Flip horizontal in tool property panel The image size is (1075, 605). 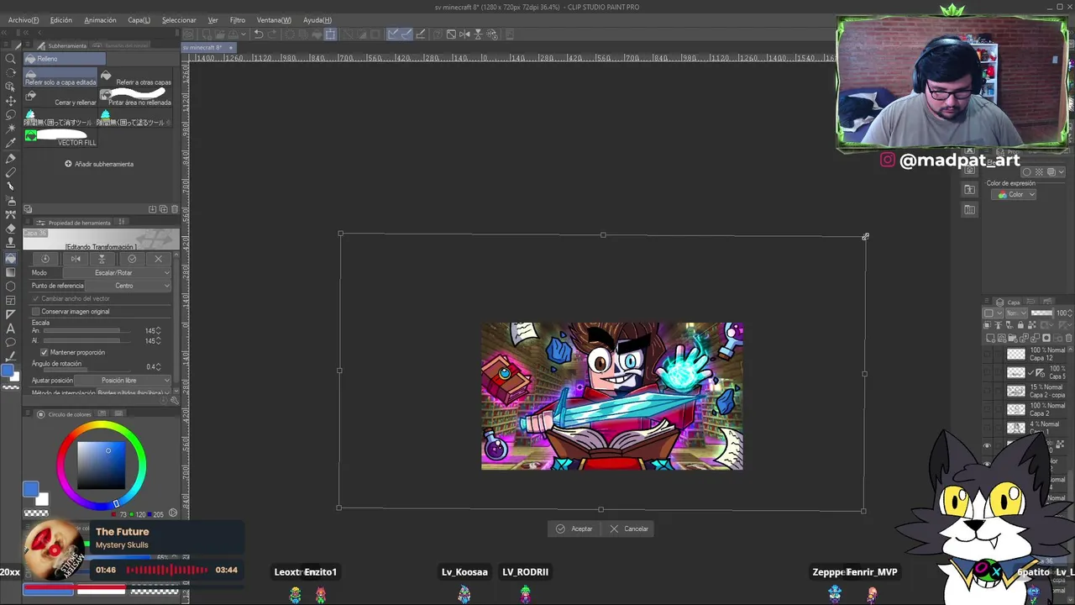(76, 259)
